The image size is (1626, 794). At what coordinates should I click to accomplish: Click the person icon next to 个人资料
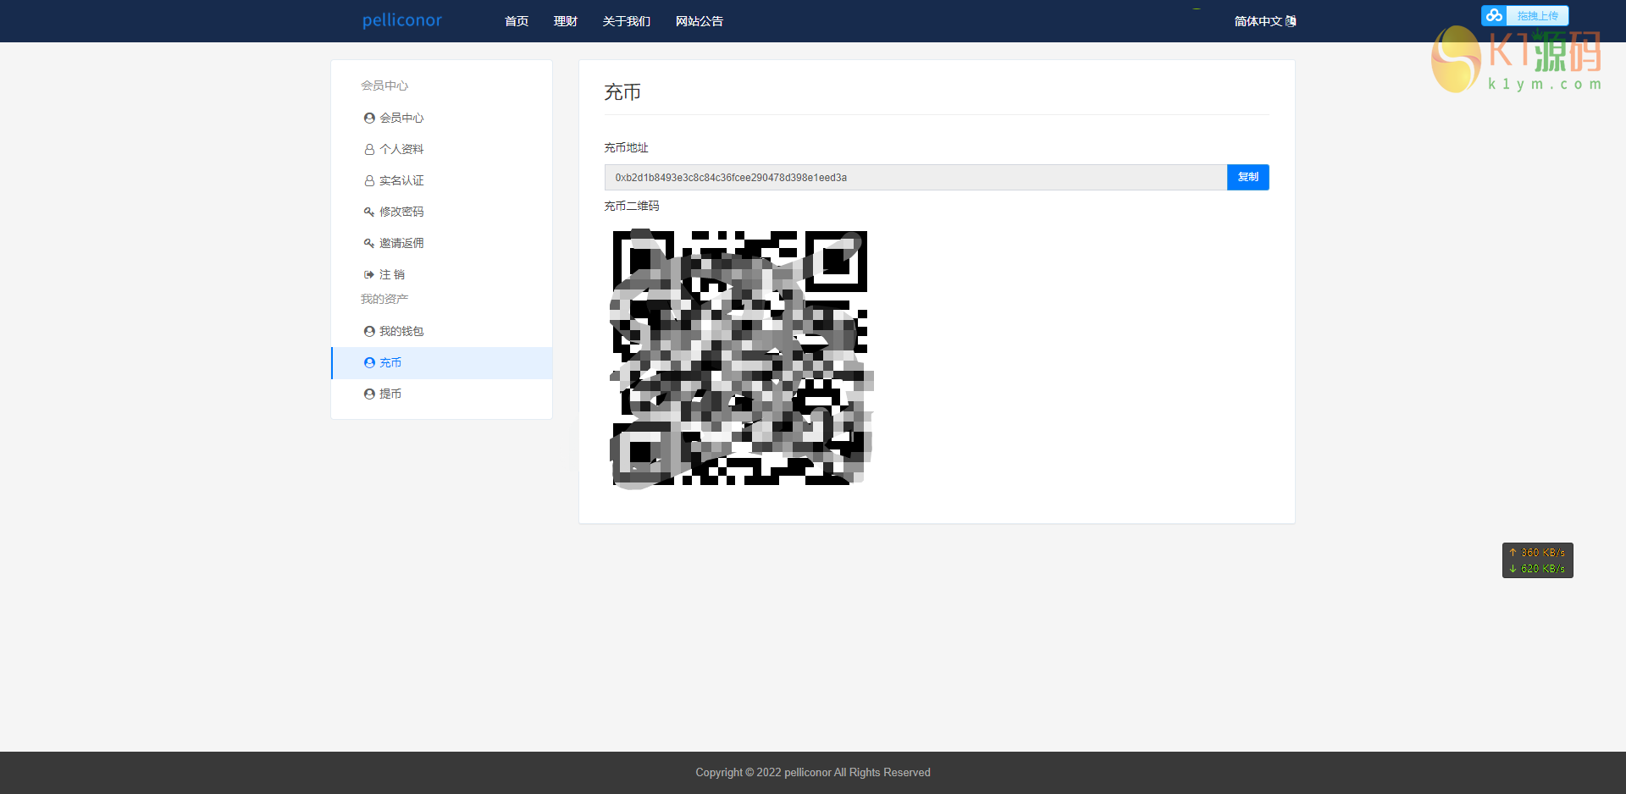pyautogui.click(x=369, y=149)
